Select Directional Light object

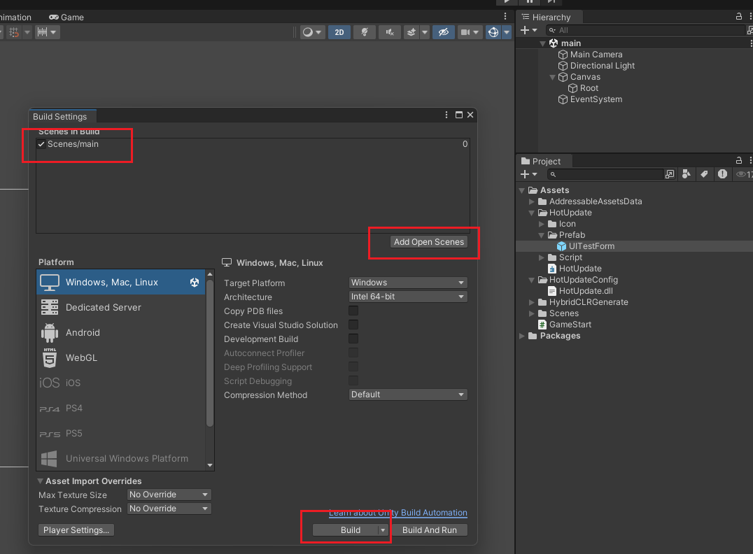pyautogui.click(x=603, y=66)
